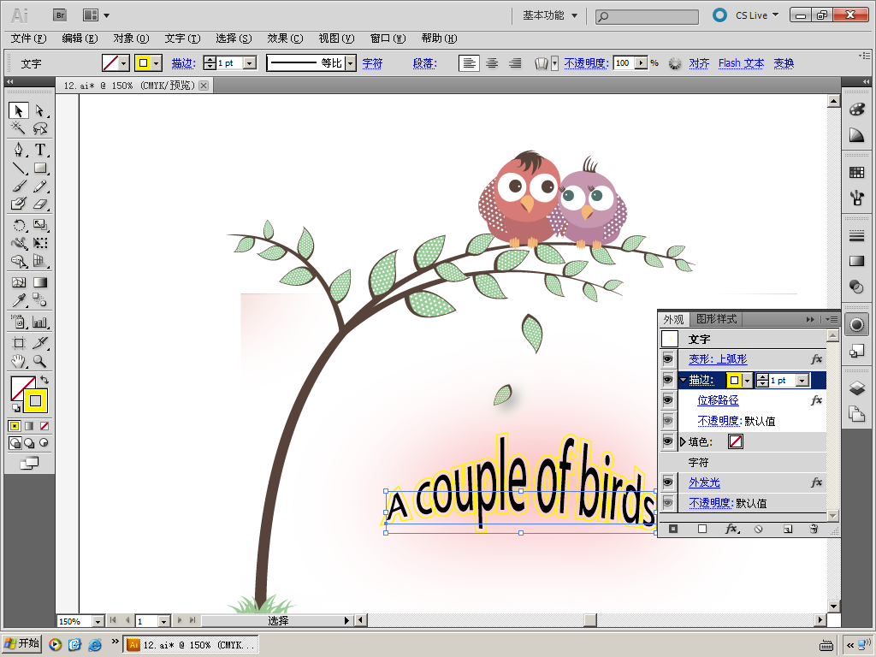
Task: Open the 基本功能 workspace dropdown
Action: pyautogui.click(x=550, y=15)
